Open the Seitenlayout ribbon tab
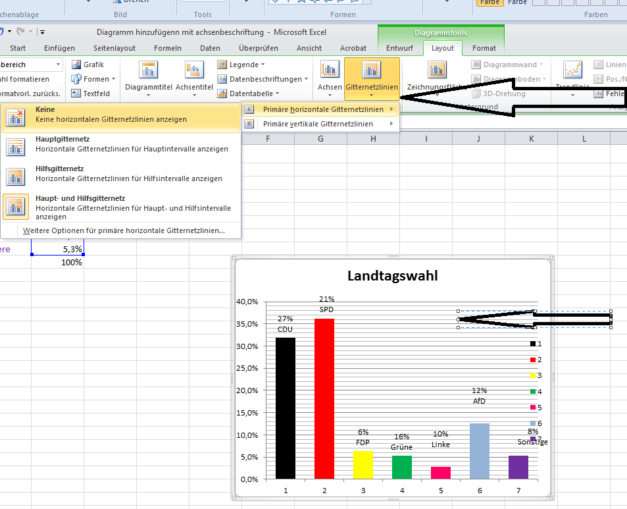The width and height of the screenshot is (627, 509). 114,48
